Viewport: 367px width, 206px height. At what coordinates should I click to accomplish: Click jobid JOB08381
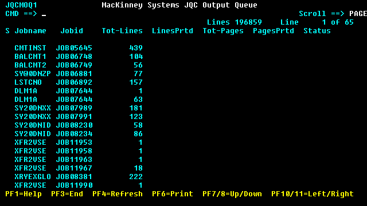coord(74,177)
